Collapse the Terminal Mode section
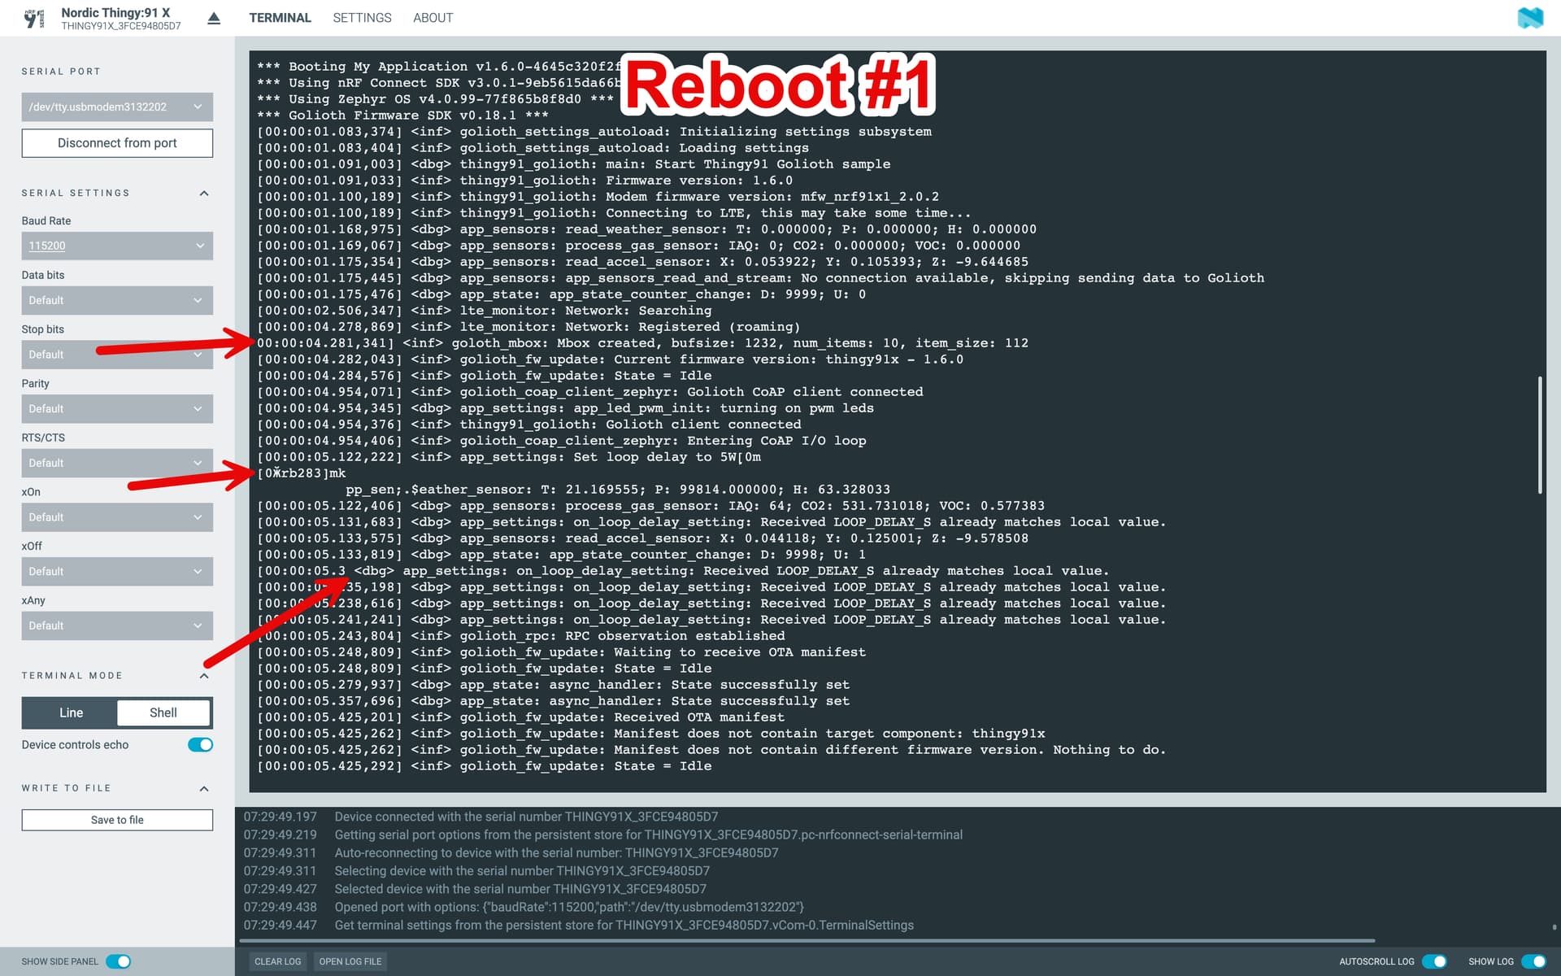This screenshot has height=976, width=1561. tap(204, 676)
